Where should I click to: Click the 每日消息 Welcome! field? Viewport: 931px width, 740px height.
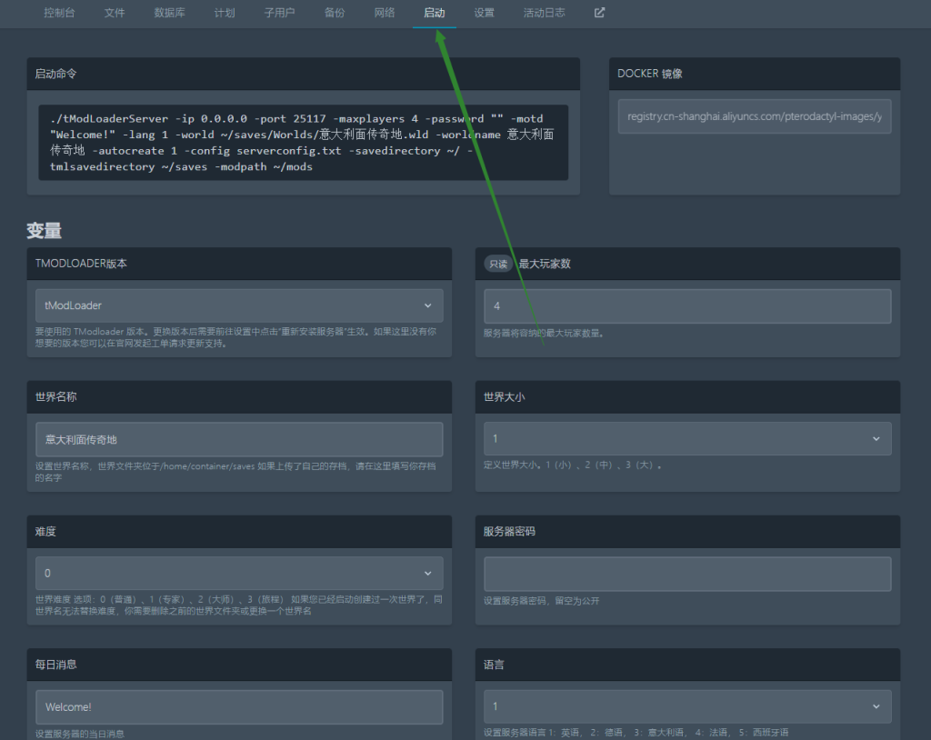[x=239, y=706]
